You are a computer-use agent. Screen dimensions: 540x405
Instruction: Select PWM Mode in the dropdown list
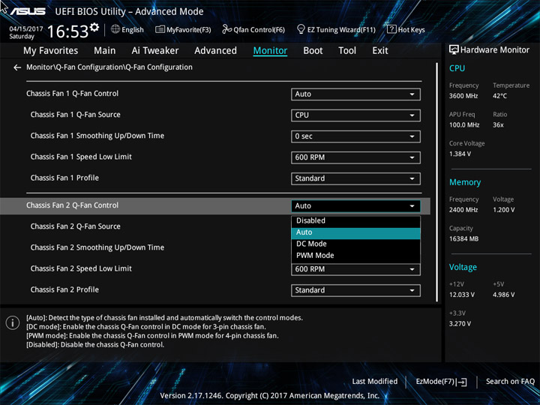(355, 256)
